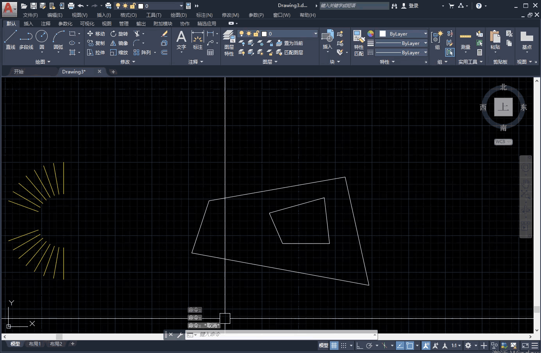
Task: Click the Move (移动) tool
Action: click(96, 34)
